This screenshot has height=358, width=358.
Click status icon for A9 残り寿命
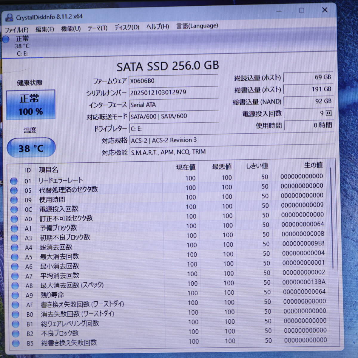tap(15, 295)
